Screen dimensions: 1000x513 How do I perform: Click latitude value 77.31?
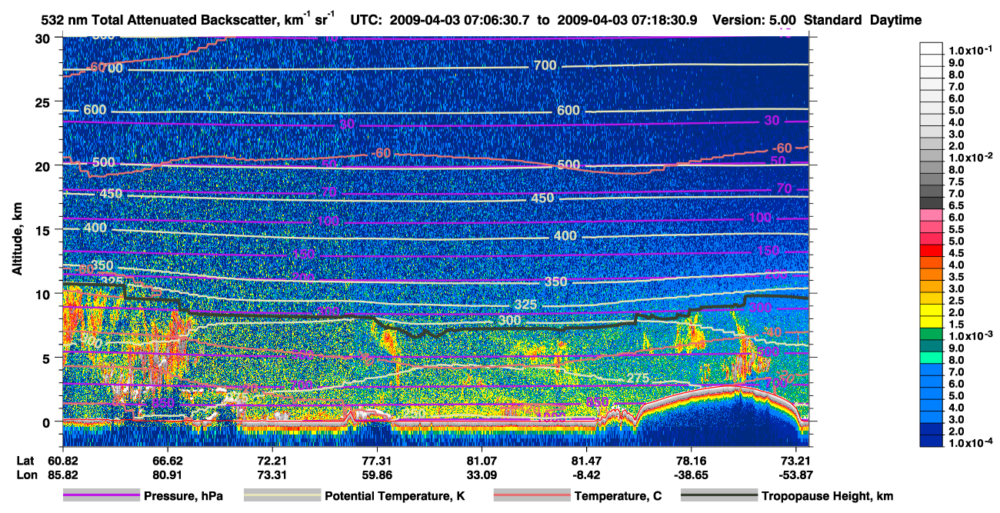coord(377,461)
